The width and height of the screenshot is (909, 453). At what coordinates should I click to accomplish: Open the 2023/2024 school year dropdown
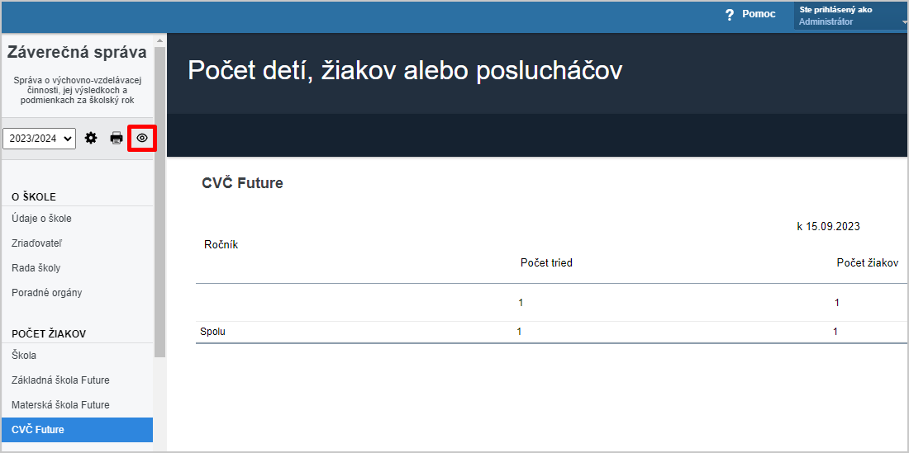(40, 139)
